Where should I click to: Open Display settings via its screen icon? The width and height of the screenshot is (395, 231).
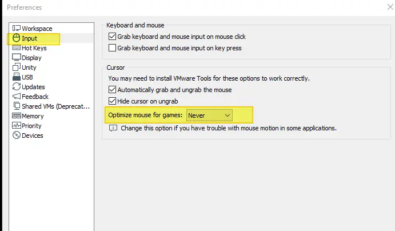click(x=17, y=57)
